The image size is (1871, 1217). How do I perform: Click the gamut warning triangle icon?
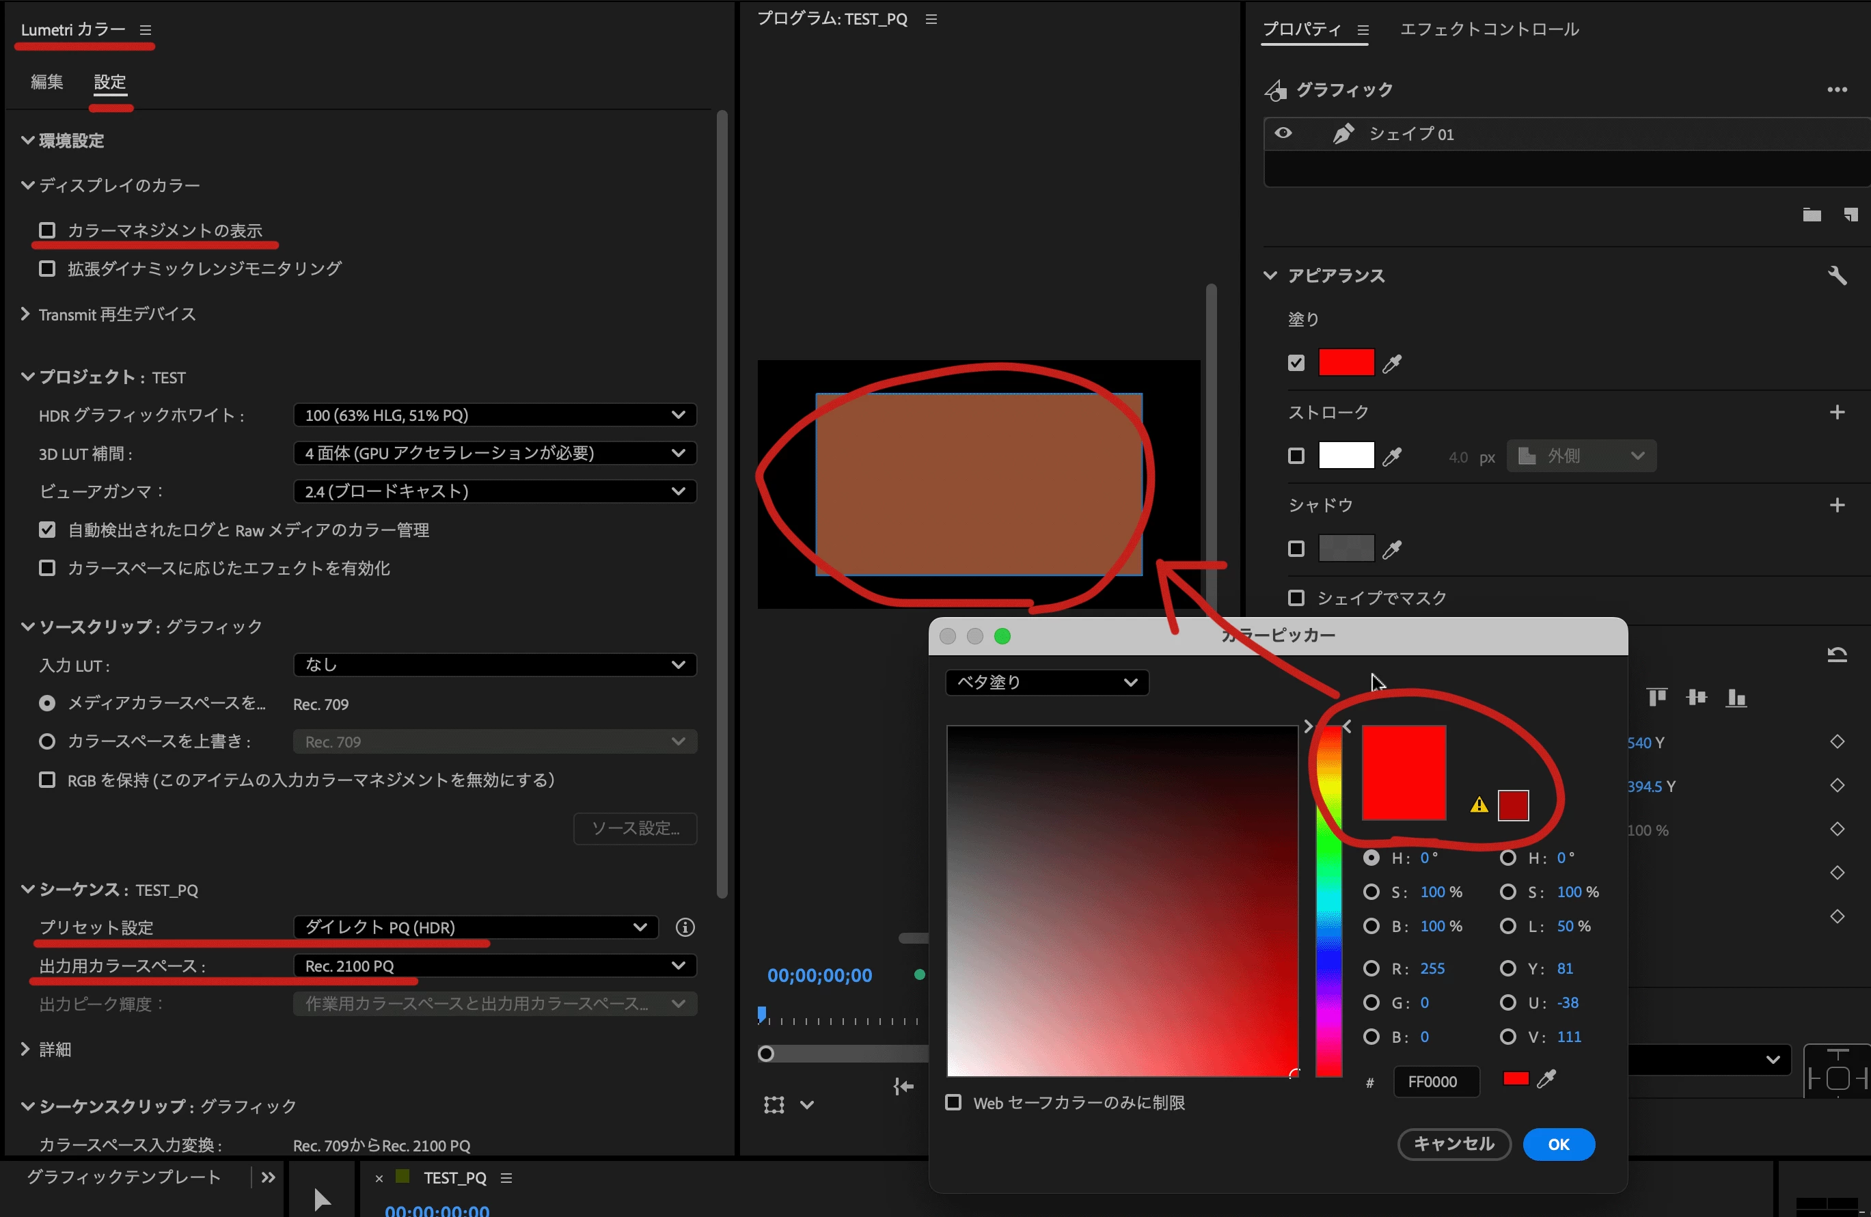pyautogui.click(x=1479, y=805)
